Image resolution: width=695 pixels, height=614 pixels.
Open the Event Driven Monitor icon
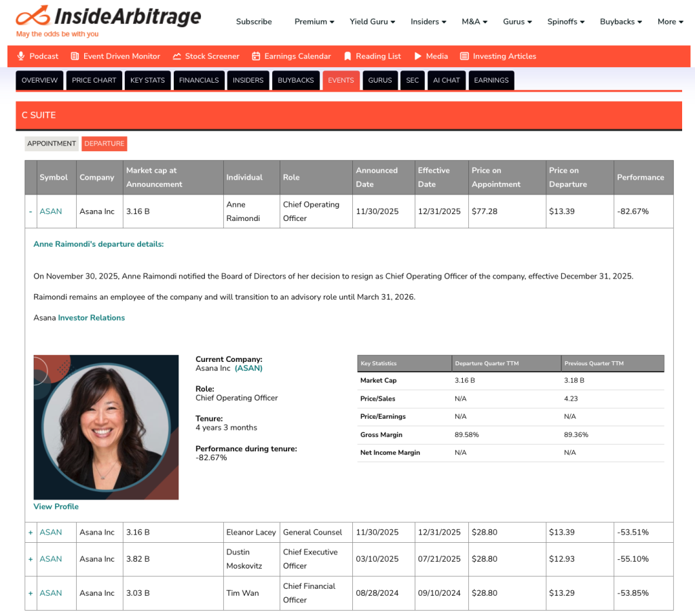[x=75, y=56]
